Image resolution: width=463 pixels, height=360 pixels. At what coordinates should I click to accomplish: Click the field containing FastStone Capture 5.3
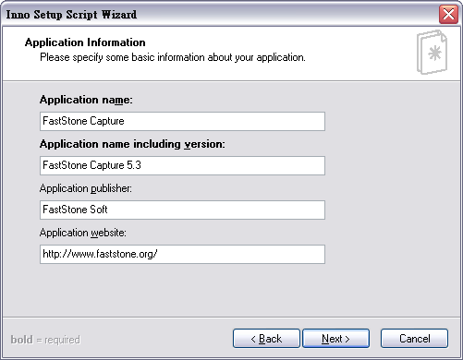[182, 165]
